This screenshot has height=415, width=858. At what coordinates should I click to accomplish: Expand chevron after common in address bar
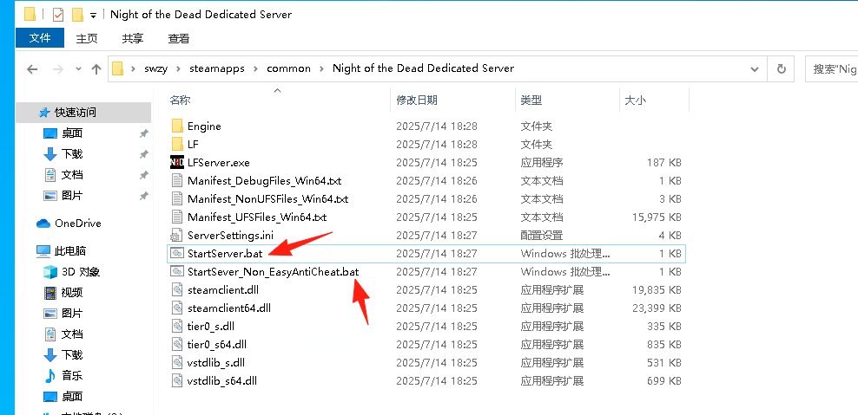pyautogui.click(x=321, y=68)
